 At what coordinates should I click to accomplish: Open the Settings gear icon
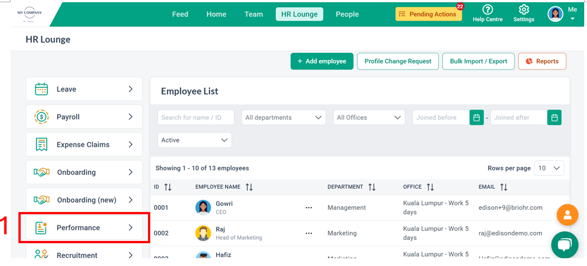(x=524, y=9)
